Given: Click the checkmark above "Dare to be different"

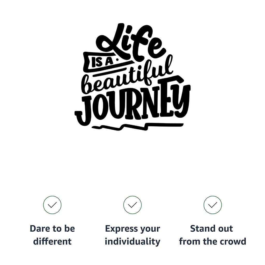Looking at the screenshot, I should (52, 205).
